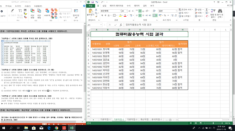Click the Cut scissors icon in Excel
This screenshot has width=235, height=131.
click(x=96, y=10)
